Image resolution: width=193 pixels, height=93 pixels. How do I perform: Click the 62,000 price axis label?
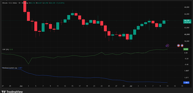187,28
